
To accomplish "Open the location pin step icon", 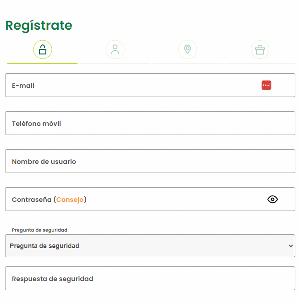I will (x=188, y=49).
